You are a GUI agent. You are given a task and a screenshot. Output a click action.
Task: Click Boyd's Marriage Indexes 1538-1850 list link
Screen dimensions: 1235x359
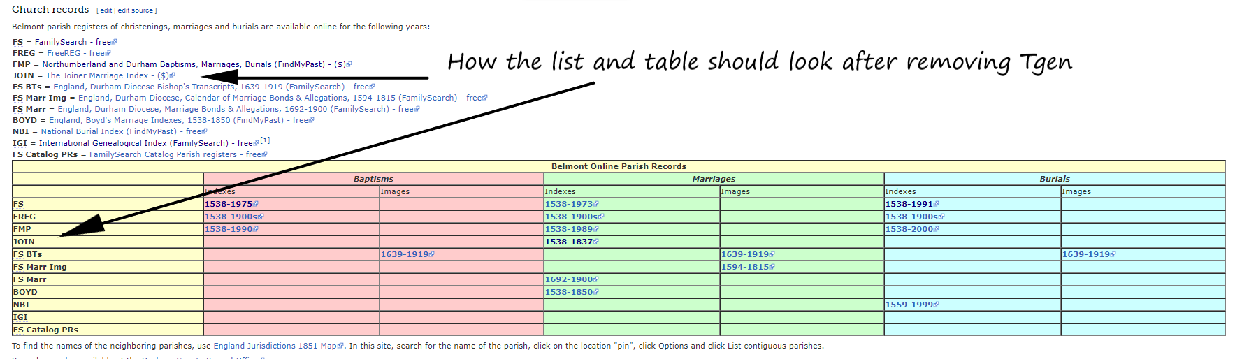pyautogui.click(x=166, y=120)
